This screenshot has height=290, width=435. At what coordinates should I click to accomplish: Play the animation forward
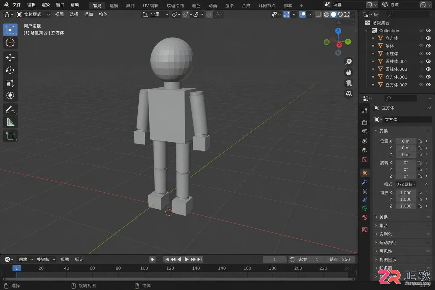[186, 259]
